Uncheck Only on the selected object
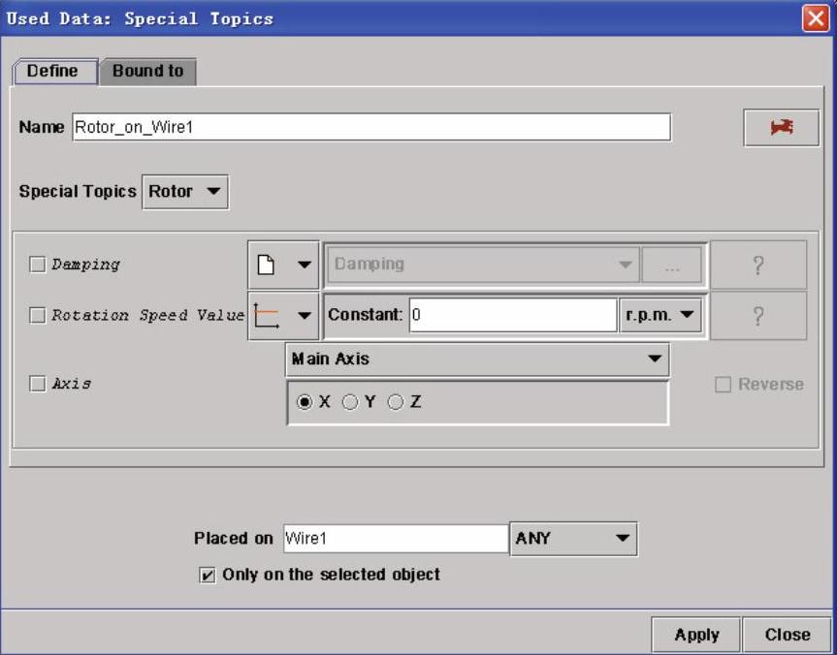 (x=208, y=575)
